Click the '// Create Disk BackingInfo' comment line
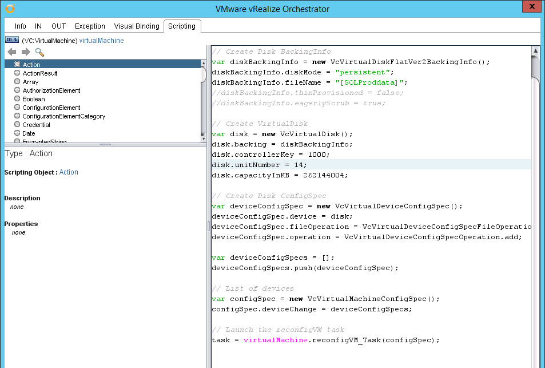The height and width of the screenshot is (368, 545). [272, 52]
